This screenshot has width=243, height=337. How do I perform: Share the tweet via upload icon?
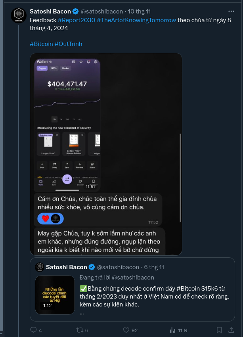pos(231,330)
